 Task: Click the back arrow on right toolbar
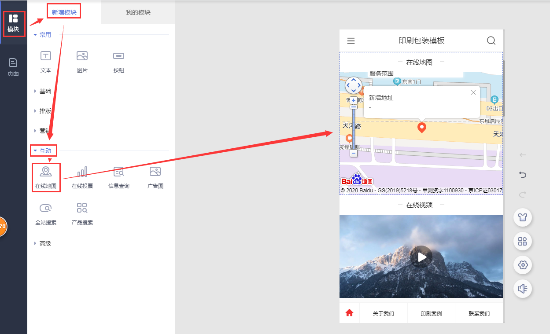point(523,155)
